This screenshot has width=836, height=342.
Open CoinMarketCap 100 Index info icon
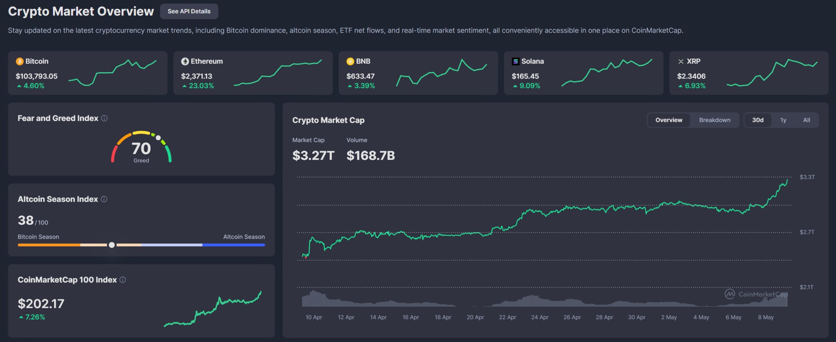pyautogui.click(x=123, y=280)
